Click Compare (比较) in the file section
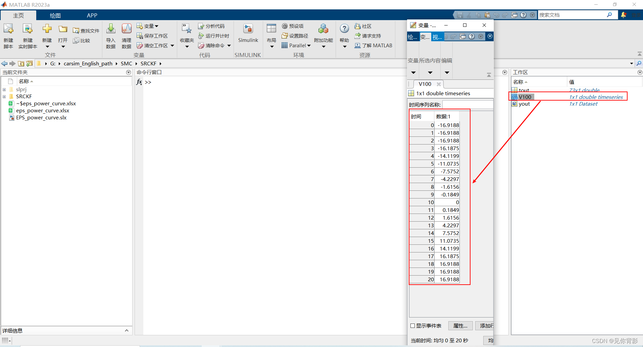Image resolution: width=643 pixels, height=347 pixels. (x=82, y=41)
